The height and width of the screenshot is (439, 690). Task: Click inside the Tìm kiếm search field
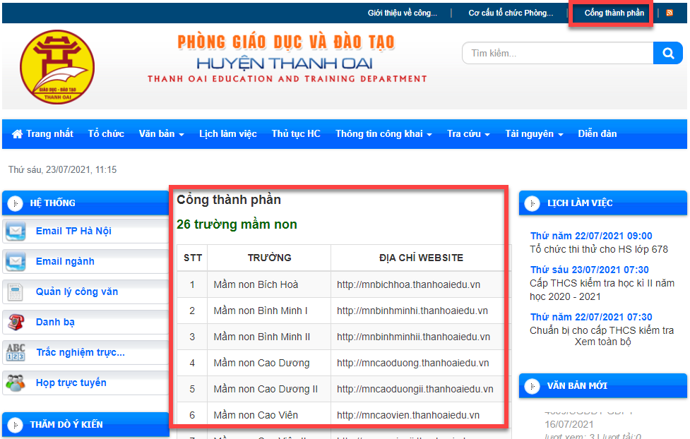pos(557,53)
